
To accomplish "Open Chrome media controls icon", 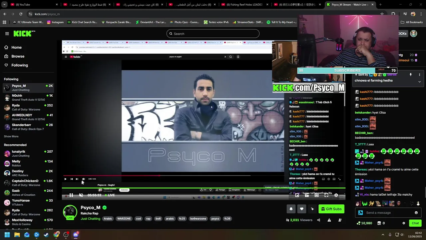I will 405,14.
